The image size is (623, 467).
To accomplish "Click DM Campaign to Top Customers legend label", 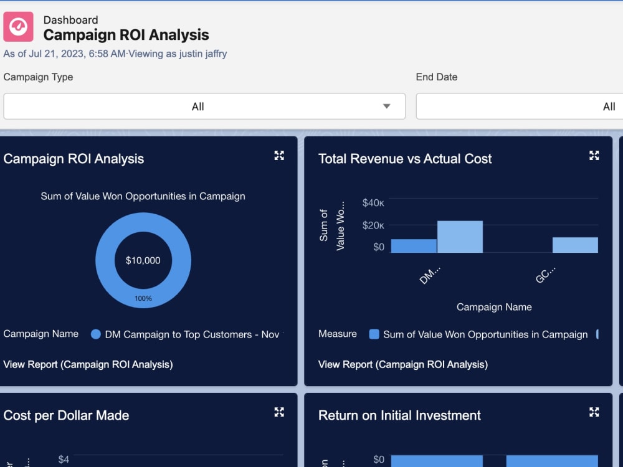I will [192, 334].
